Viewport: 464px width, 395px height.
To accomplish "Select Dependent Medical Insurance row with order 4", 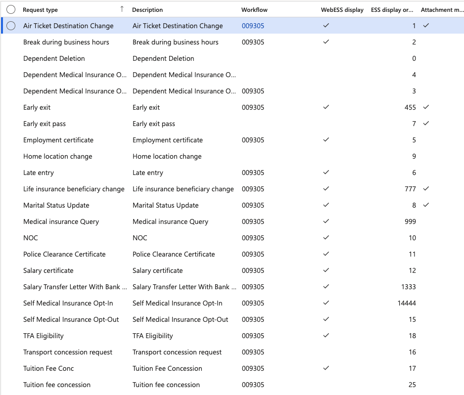I will pos(75,75).
